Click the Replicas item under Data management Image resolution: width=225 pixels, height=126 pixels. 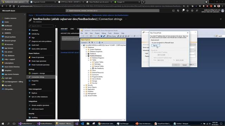(34, 93)
